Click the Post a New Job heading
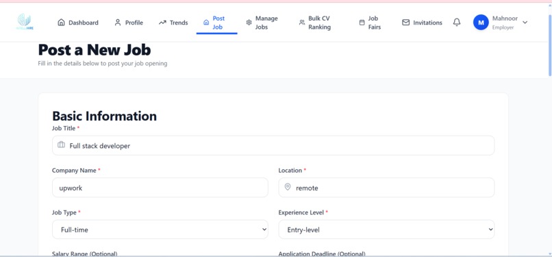This screenshot has width=552, height=257. pyautogui.click(x=95, y=50)
